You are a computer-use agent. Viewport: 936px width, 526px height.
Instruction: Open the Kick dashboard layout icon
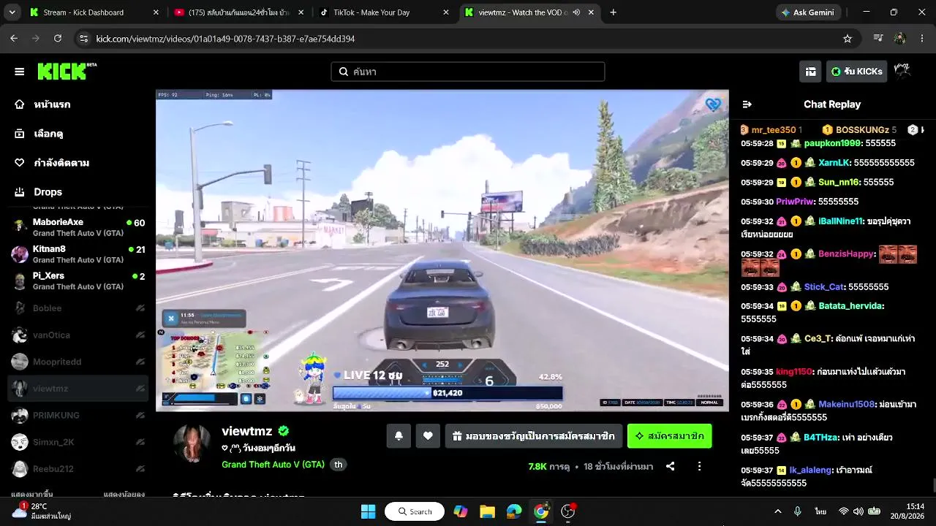(811, 72)
